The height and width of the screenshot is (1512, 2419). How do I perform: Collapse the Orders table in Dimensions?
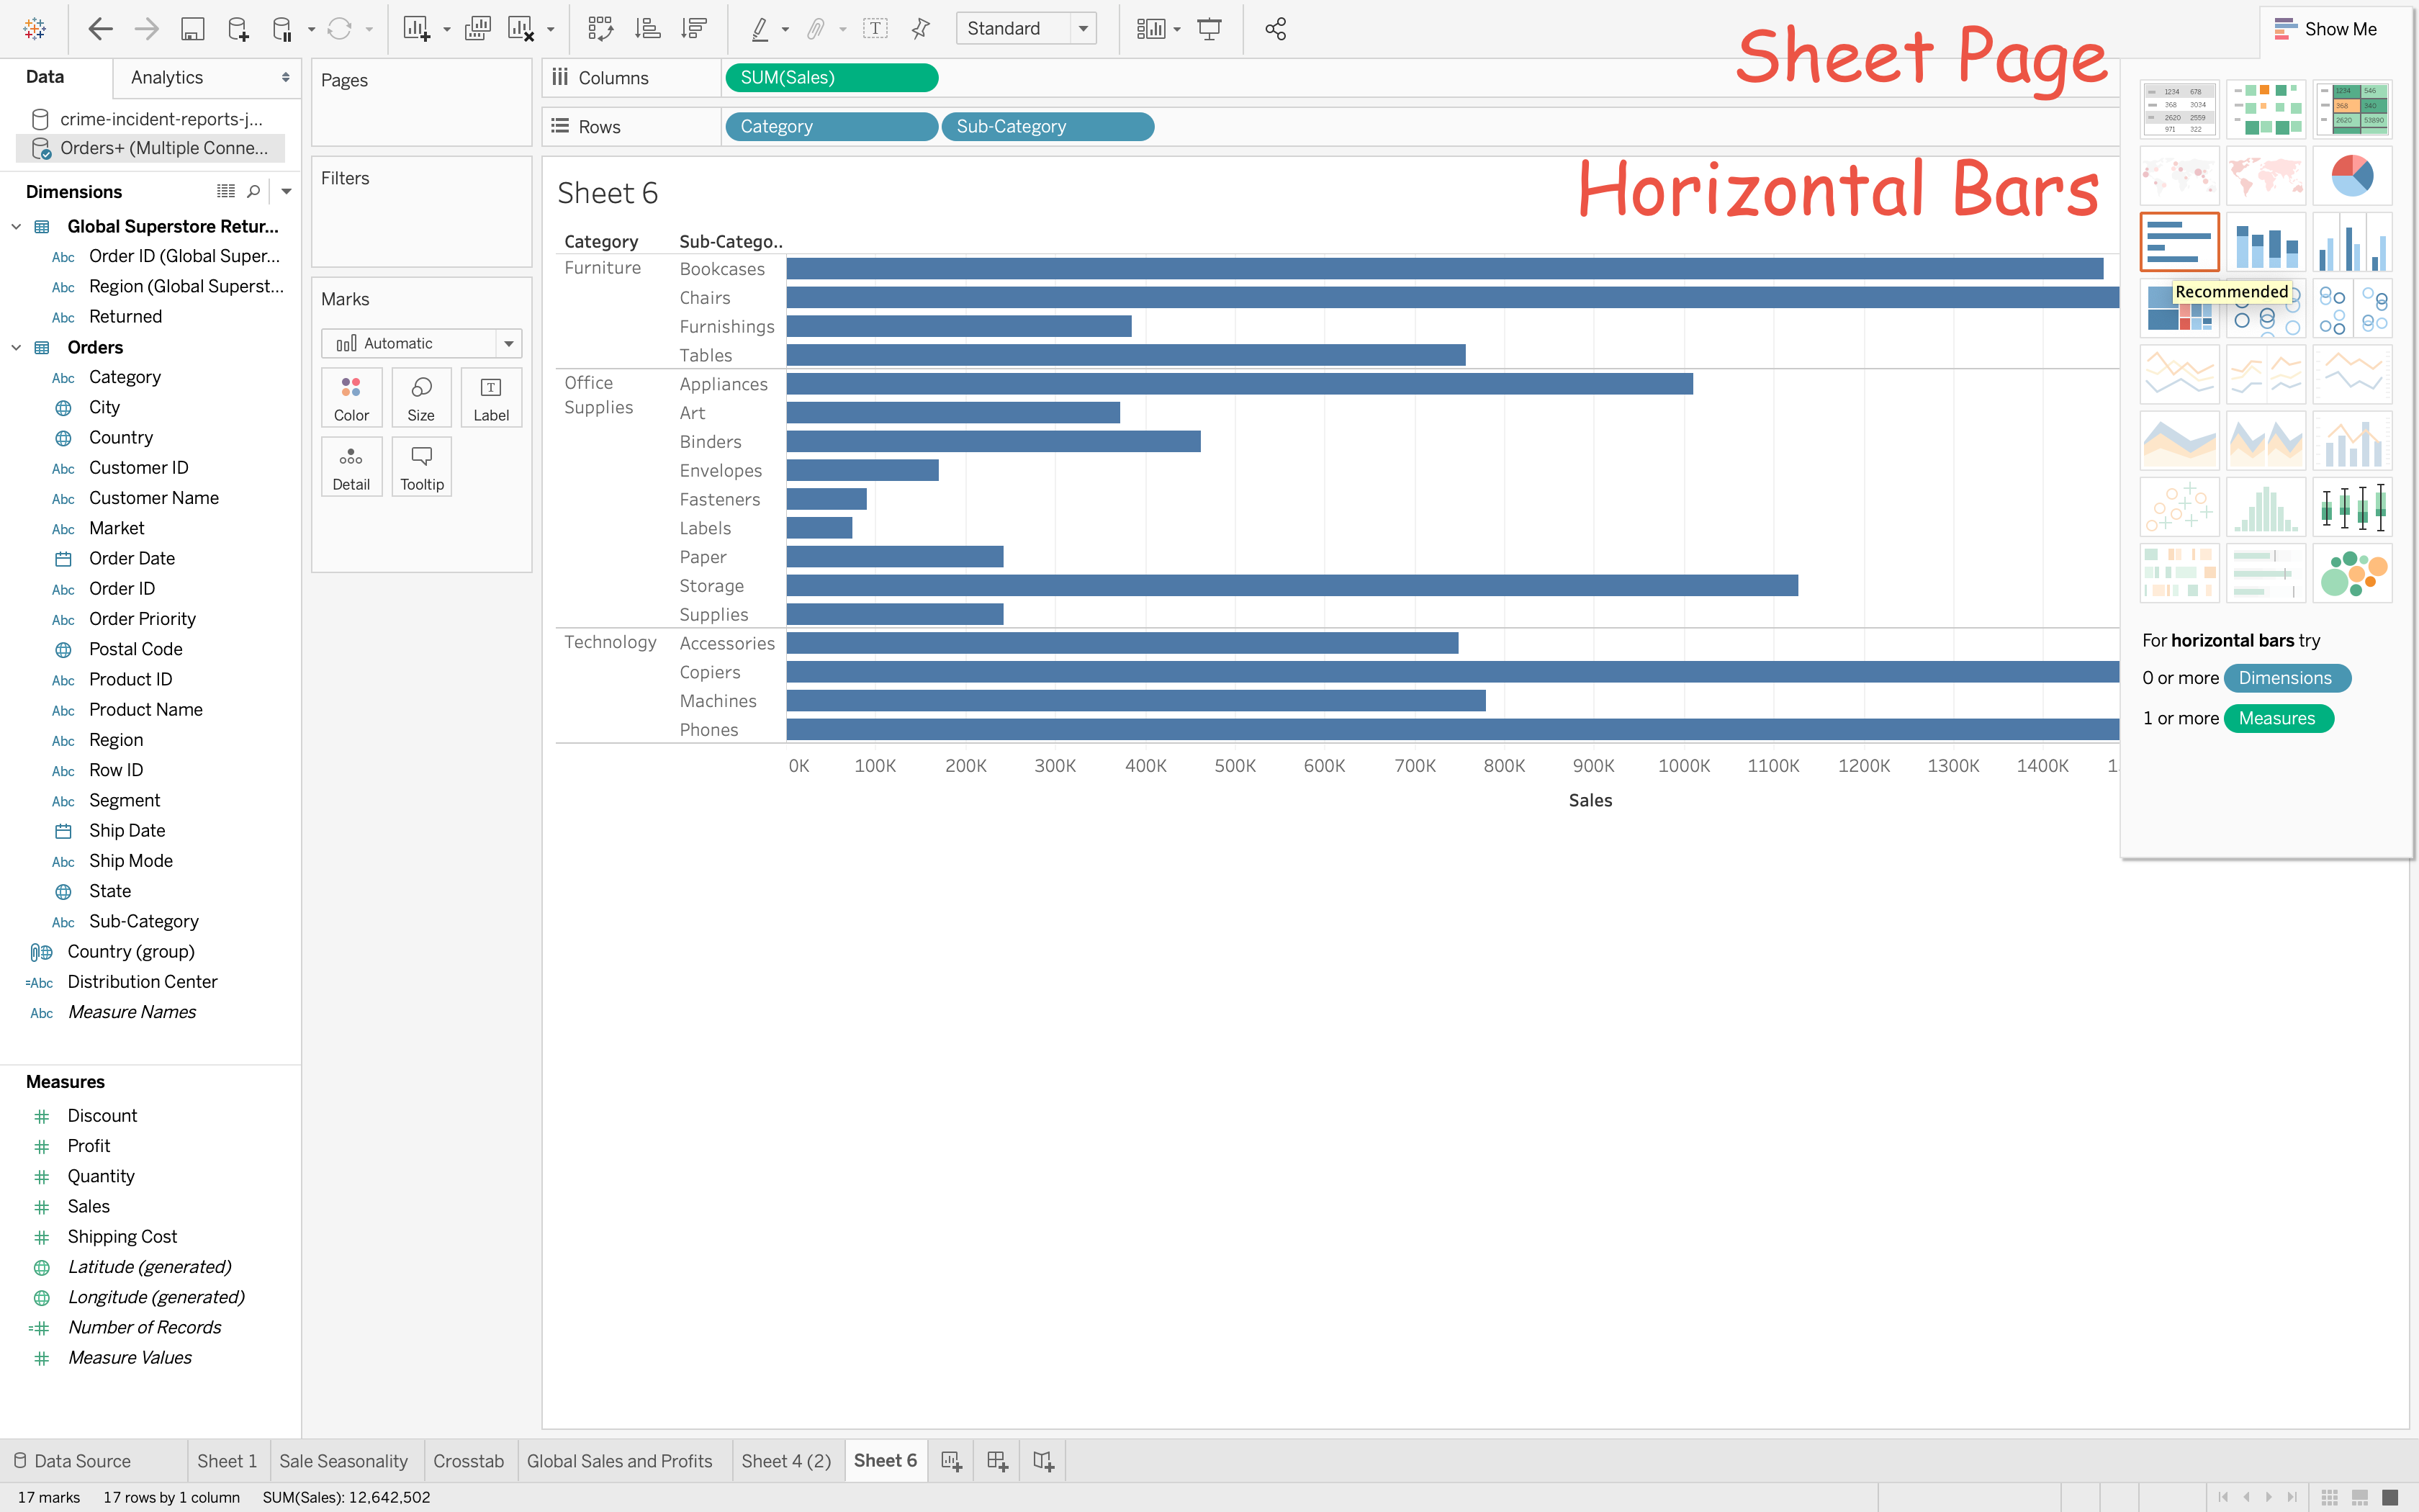(x=16, y=347)
